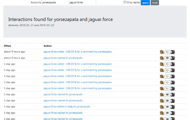Screen dimensions: 190x120
Task: Open the 9-hours-ago 'voted -100.00 %' link
Action: (77, 52)
